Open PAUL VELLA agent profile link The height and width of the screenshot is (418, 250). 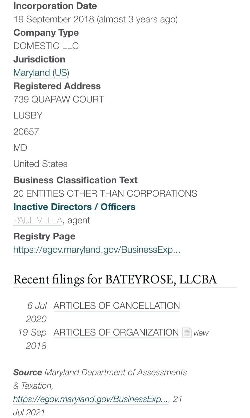pyautogui.click(x=38, y=220)
